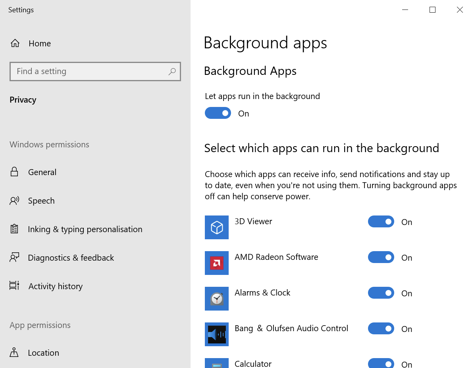Viewport: 474px width, 368px height.
Task: Toggle Bang & Olufsen Audio Control off
Action: pyautogui.click(x=381, y=328)
